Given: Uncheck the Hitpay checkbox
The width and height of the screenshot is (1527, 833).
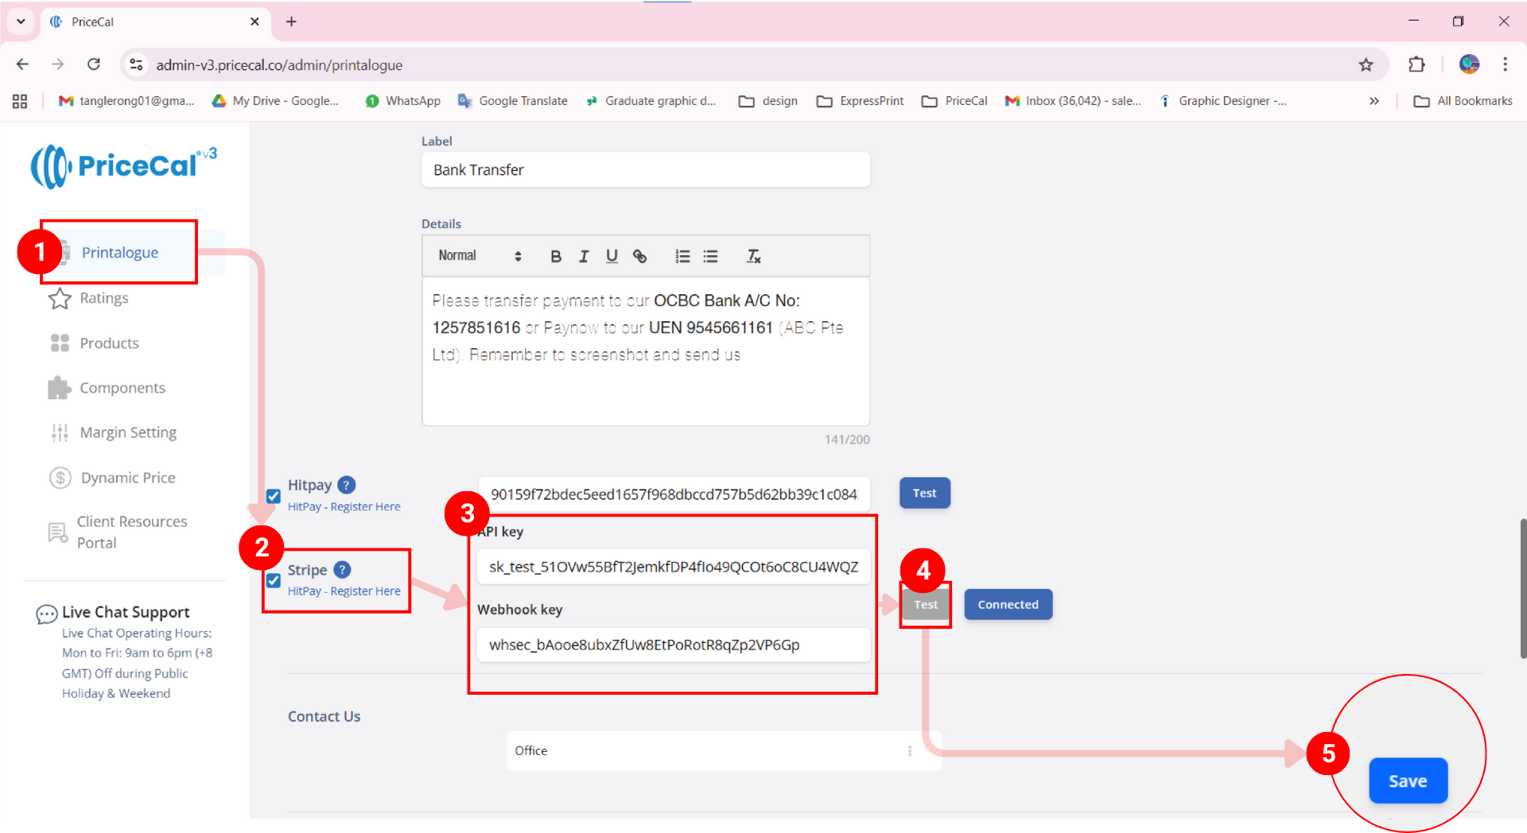Looking at the screenshot, I should point(274,496).
